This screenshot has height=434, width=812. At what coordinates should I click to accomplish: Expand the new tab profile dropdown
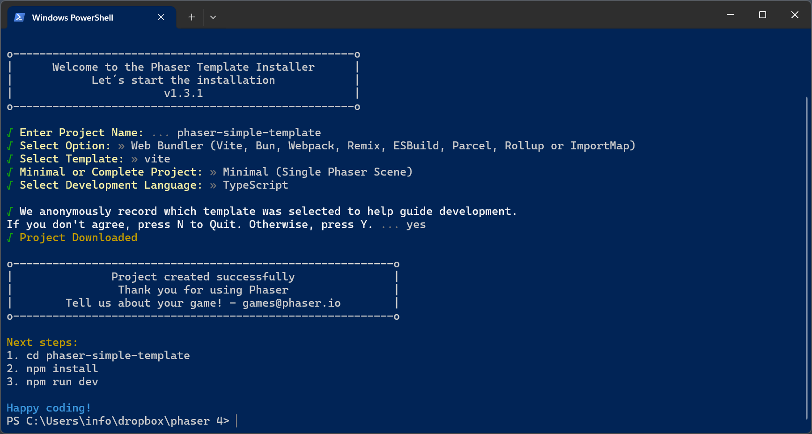pyautogui.click(x=213, y=17)
